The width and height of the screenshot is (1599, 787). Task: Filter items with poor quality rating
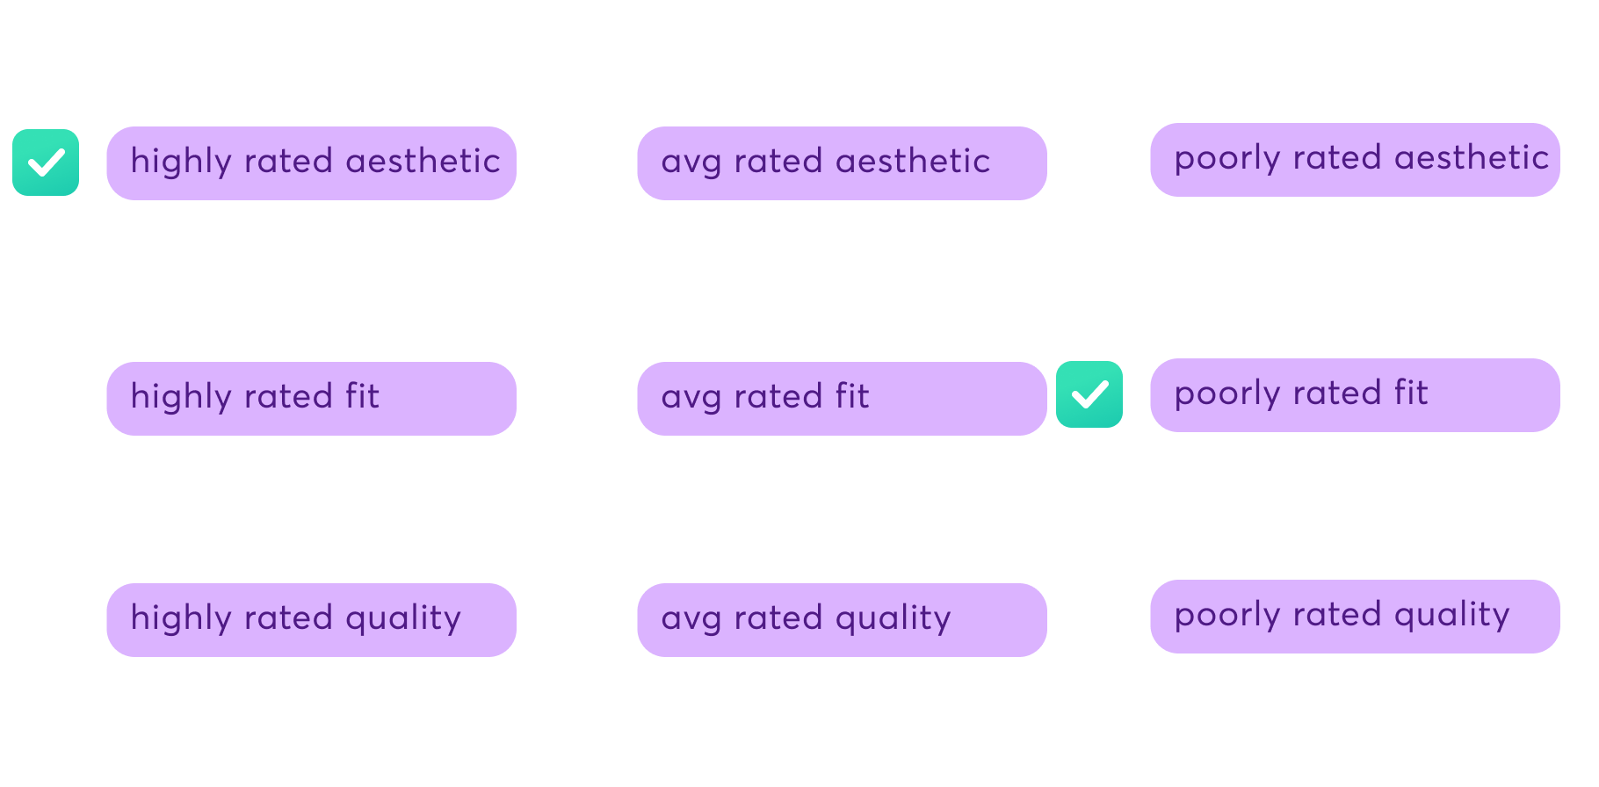(x=1356, y=617)
